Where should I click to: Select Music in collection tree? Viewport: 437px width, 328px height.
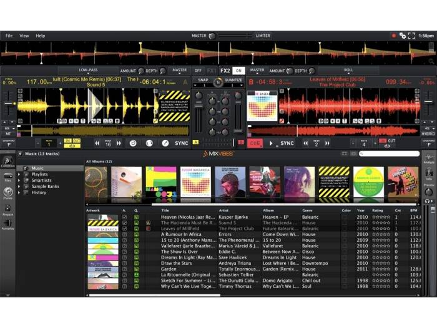click(50, 168)
